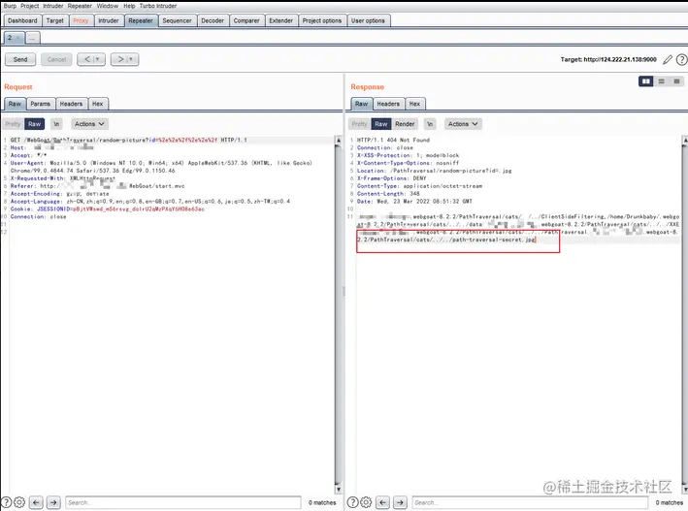Switch to the Extender tab

tap(280, 20)
